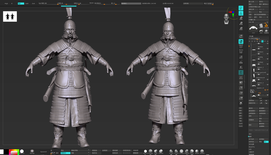The width and height of the screenshot is (271, 155).
Task: Click the AC50% half-size icon
Action: (241, 98)
